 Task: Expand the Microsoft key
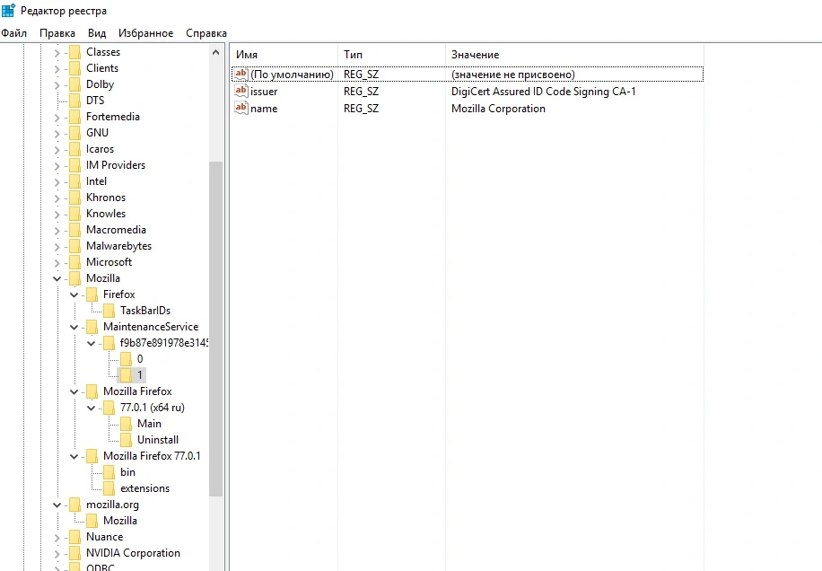click(57, 263)
